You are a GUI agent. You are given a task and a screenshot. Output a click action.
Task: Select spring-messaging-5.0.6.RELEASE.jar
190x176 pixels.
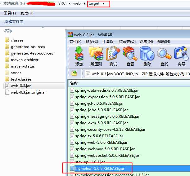[107, 117]
